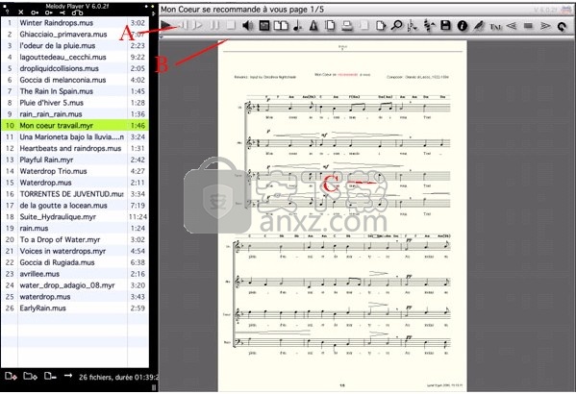Select de la goutte a locean.mus track
The height and width of the screenshot is (394, 576).
(75, 205)
